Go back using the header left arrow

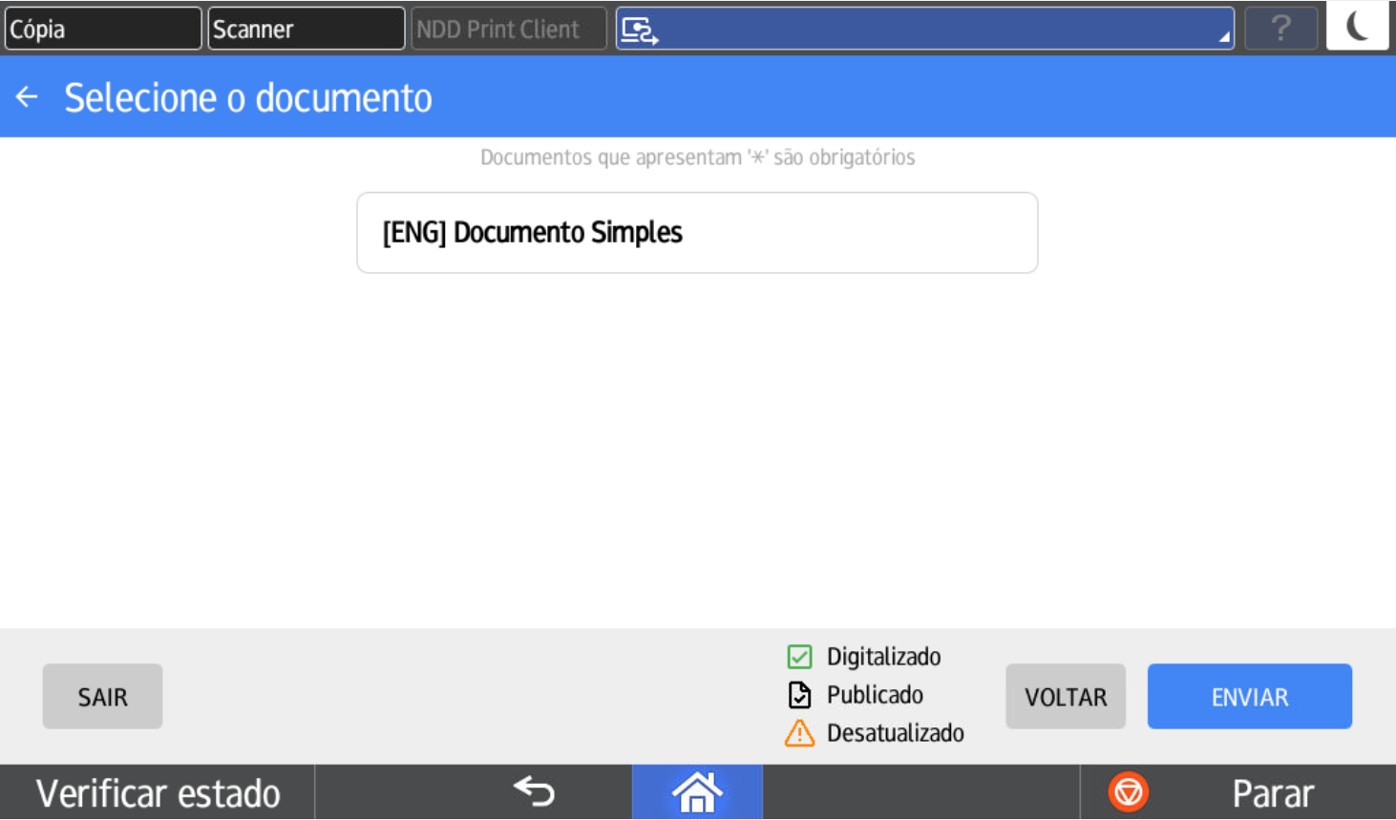tap(27, 97)
